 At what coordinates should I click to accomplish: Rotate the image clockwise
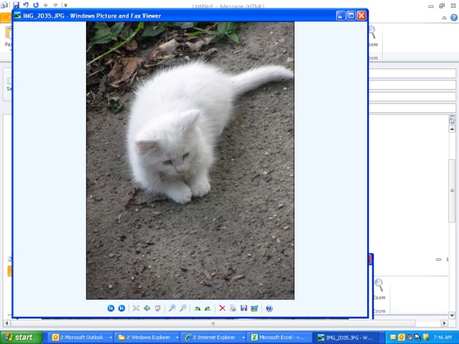(x=198, y=308)
